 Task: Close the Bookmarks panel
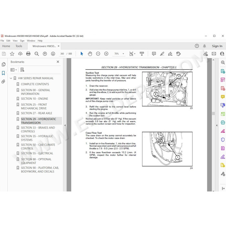click(58, 62)
